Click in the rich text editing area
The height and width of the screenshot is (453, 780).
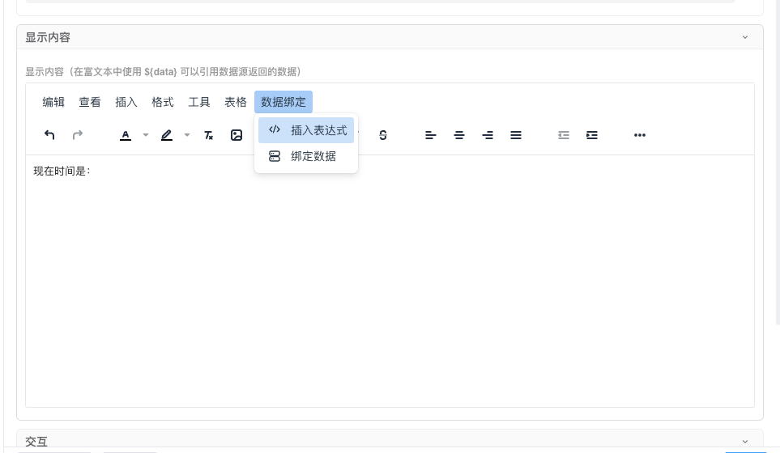(x=389, y=283)
